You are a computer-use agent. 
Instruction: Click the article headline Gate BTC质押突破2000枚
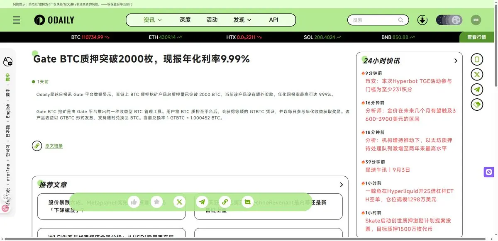pos(142,59)
